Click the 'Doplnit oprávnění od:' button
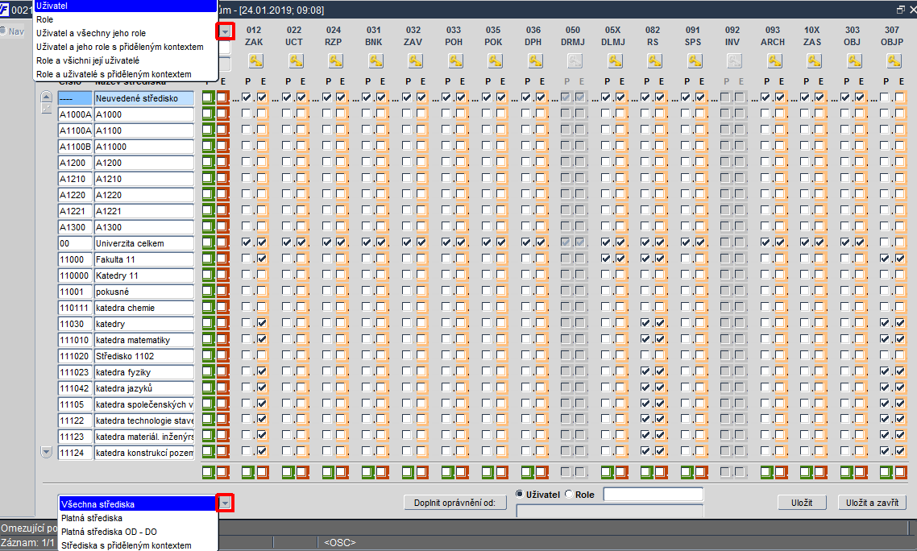This screenshot has height=551, width=917. [x=455, y=503]
